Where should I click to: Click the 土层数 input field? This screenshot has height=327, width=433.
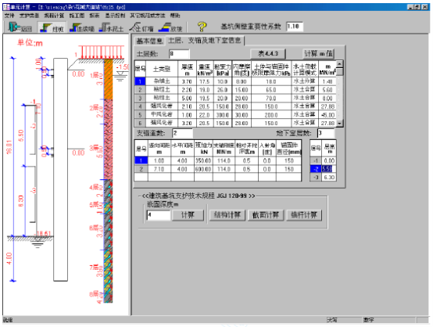179,54
